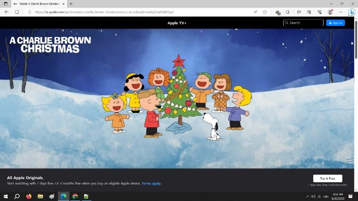Click the address bar URL
Screen dimensions: 358x201
(104, 12)
